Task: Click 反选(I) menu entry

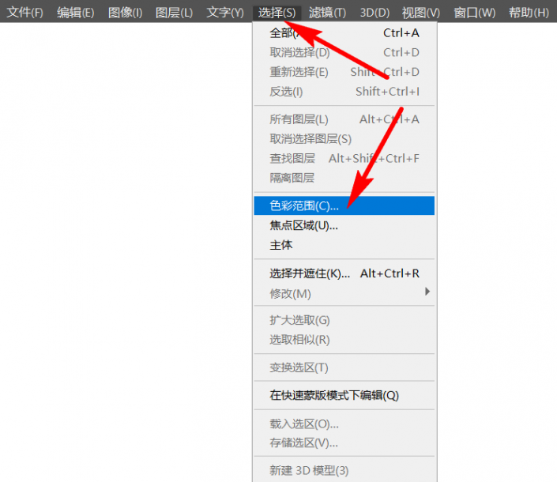Action: (286, 92)
